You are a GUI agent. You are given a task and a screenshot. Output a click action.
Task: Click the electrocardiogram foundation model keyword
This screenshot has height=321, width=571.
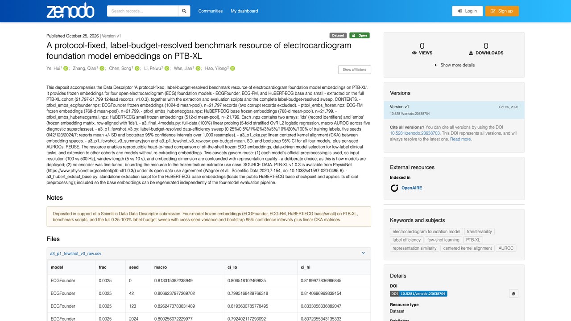coord(426,232)
